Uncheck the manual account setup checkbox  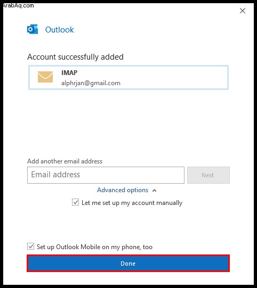click(x=75, y=202)
